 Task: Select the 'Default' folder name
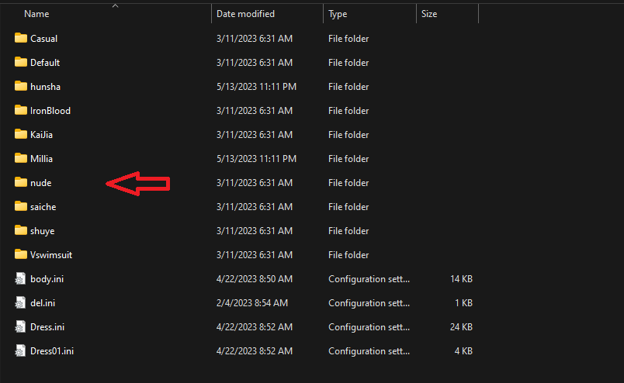pos(45,63)
